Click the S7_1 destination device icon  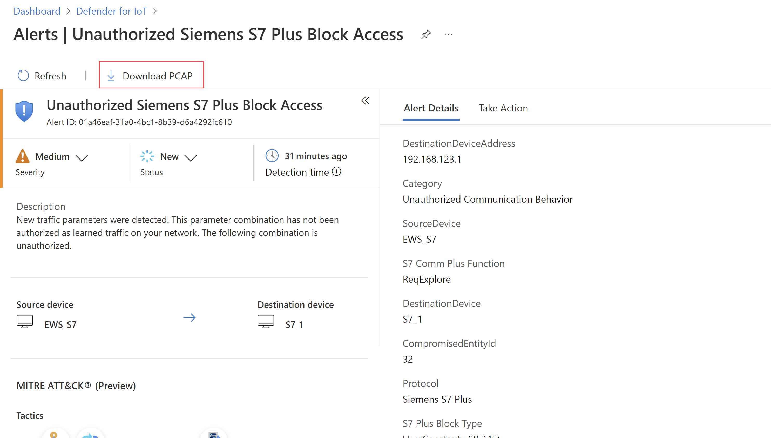[x=266, y=321]
